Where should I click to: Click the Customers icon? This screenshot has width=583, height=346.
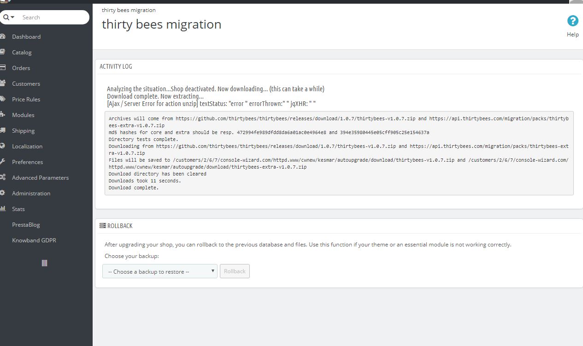(x=4, y=83)
